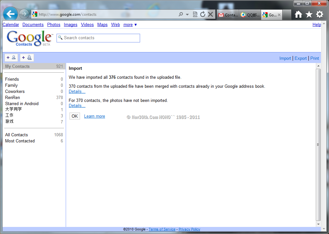Viewport: 329px width, 234px height.
Task: Select the All Contacts list
Action: click(34, 135)
